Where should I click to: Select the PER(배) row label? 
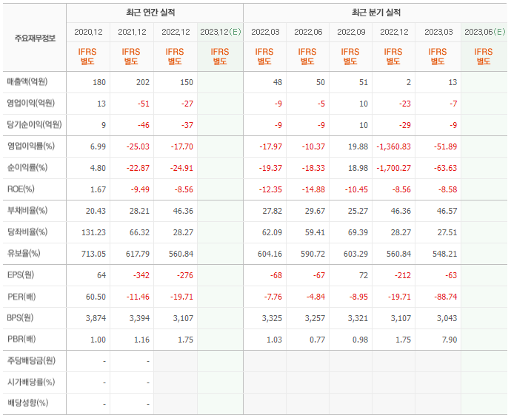(21, 297)
